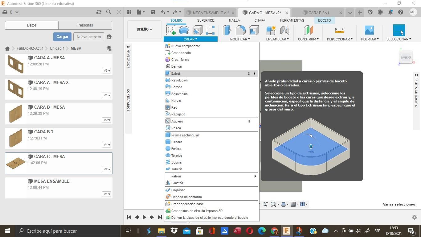Open the CARA B - MESA thumbnail
This screenshot has height=237, width=421.
pos(15,114)
